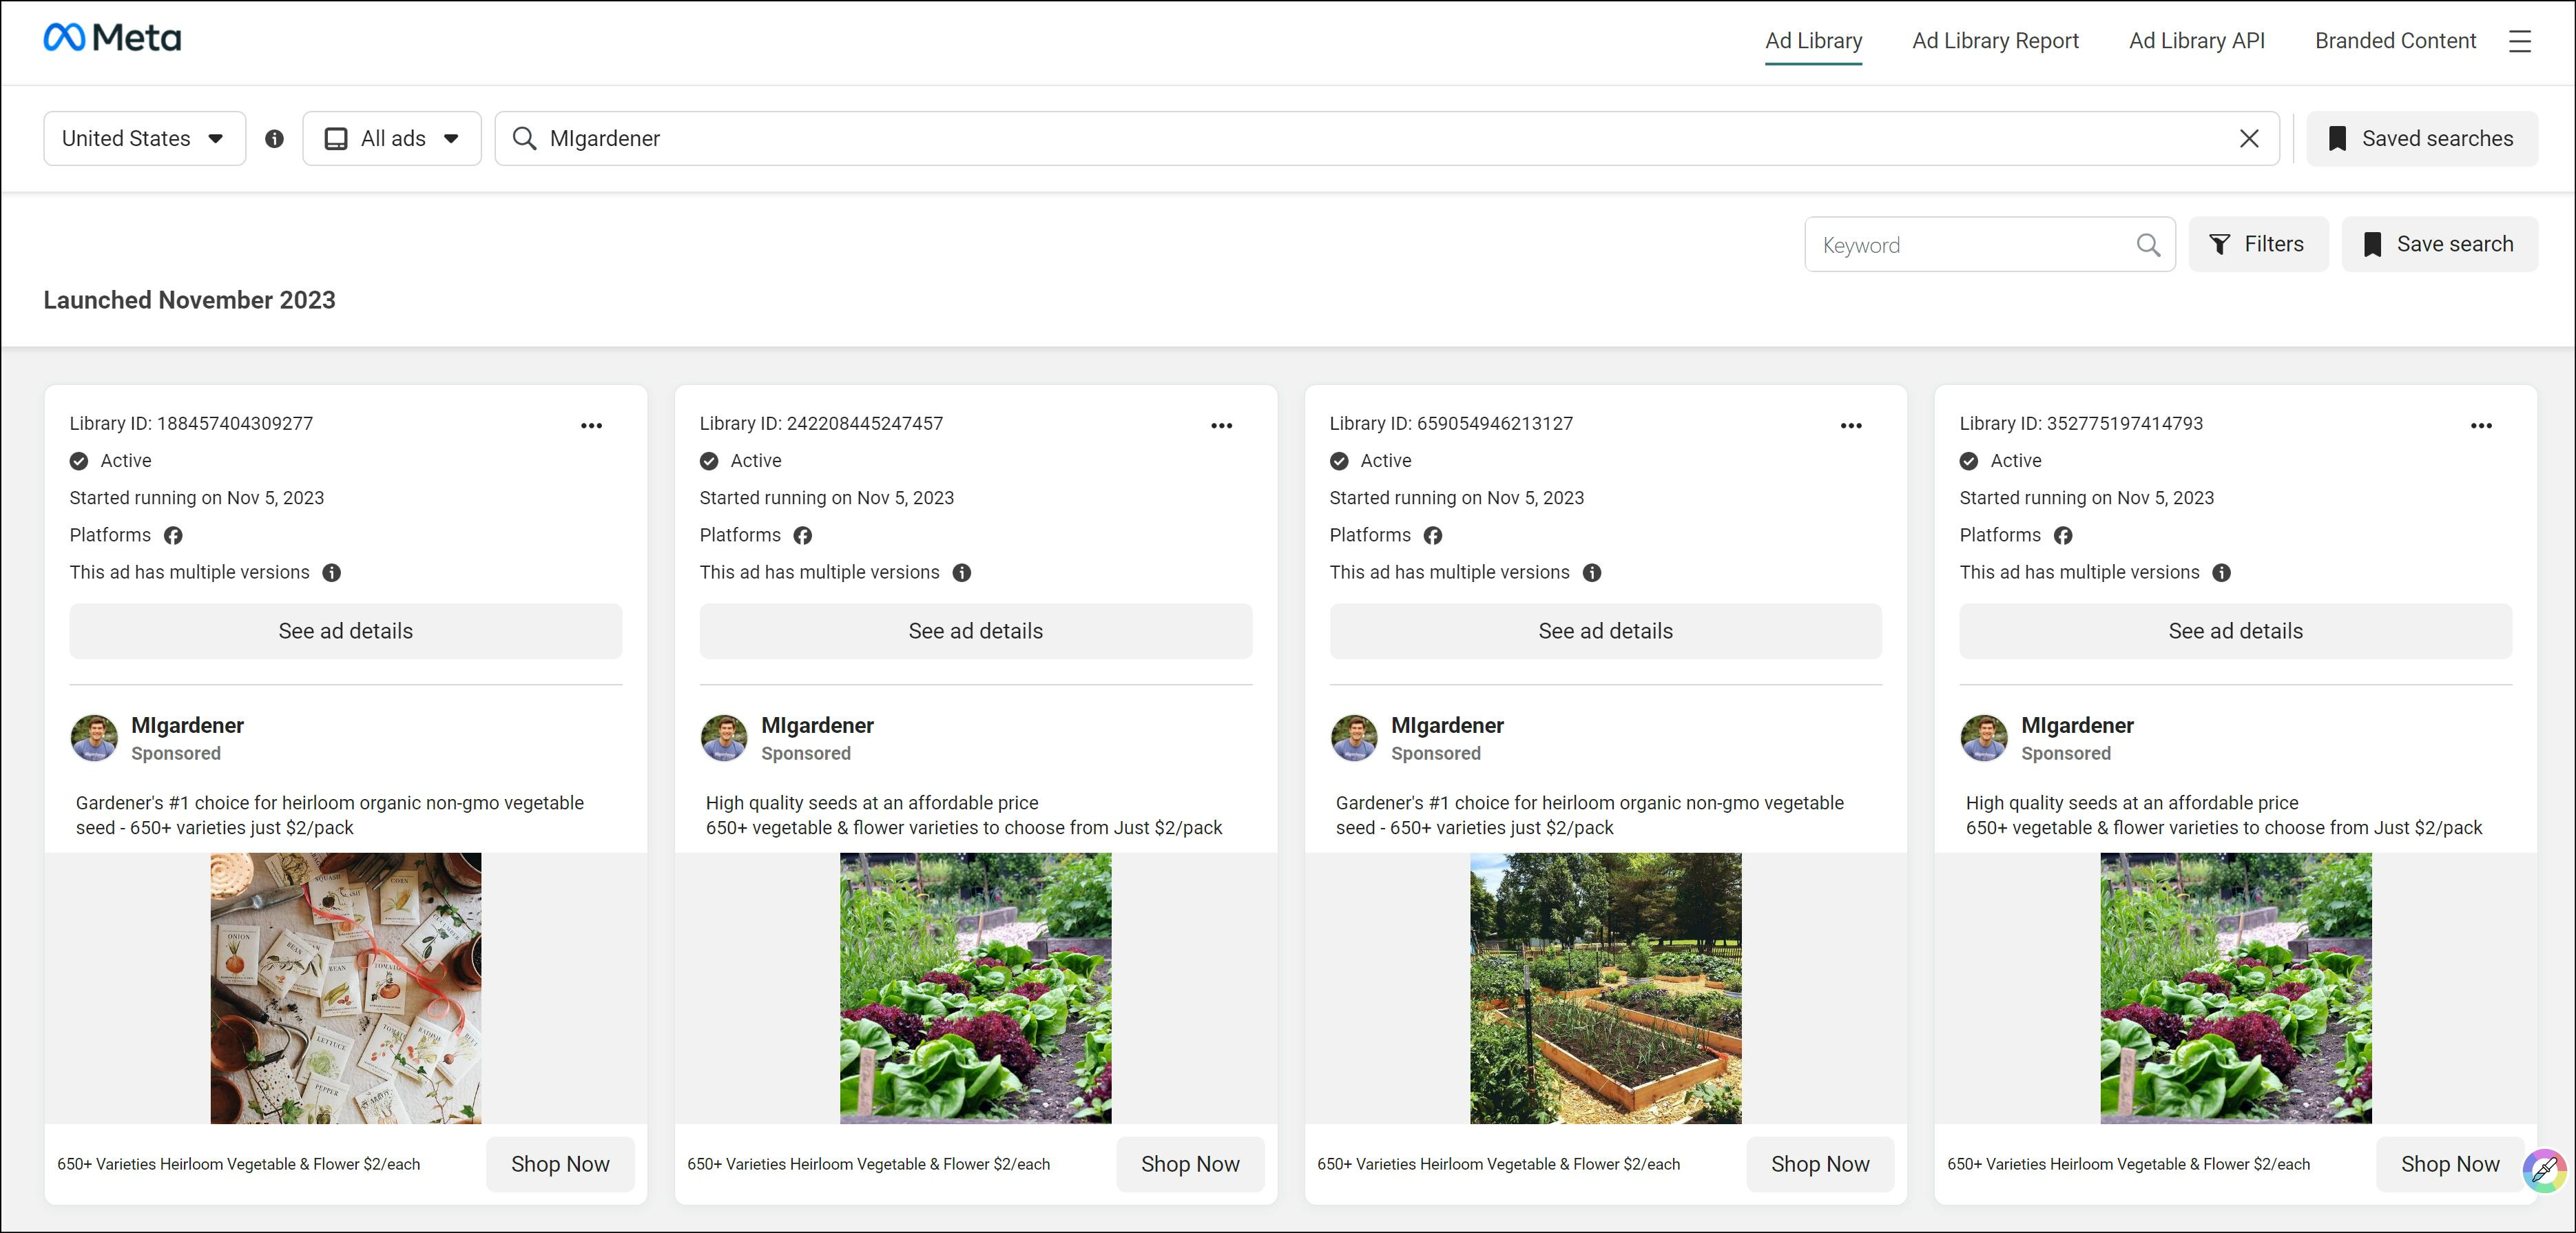Go to the Branded Content tab
Image resolution: width=2576 pixels, height=1233 pixels.
click(x=2395, y=41)
